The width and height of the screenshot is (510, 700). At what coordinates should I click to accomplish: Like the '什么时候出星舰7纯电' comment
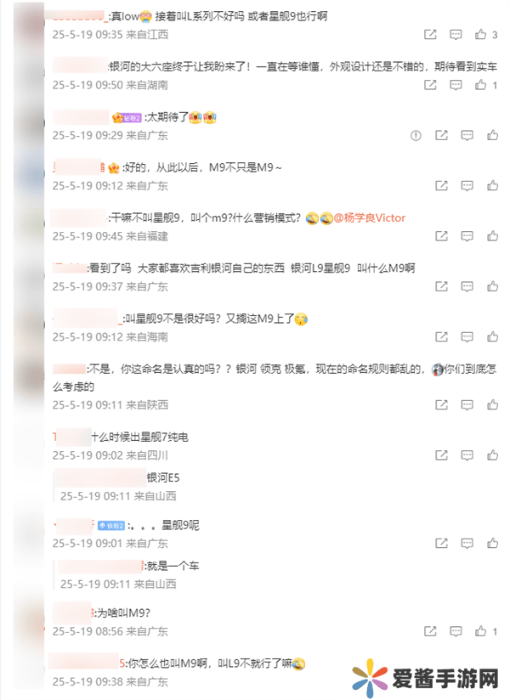(x=493, y=454)
